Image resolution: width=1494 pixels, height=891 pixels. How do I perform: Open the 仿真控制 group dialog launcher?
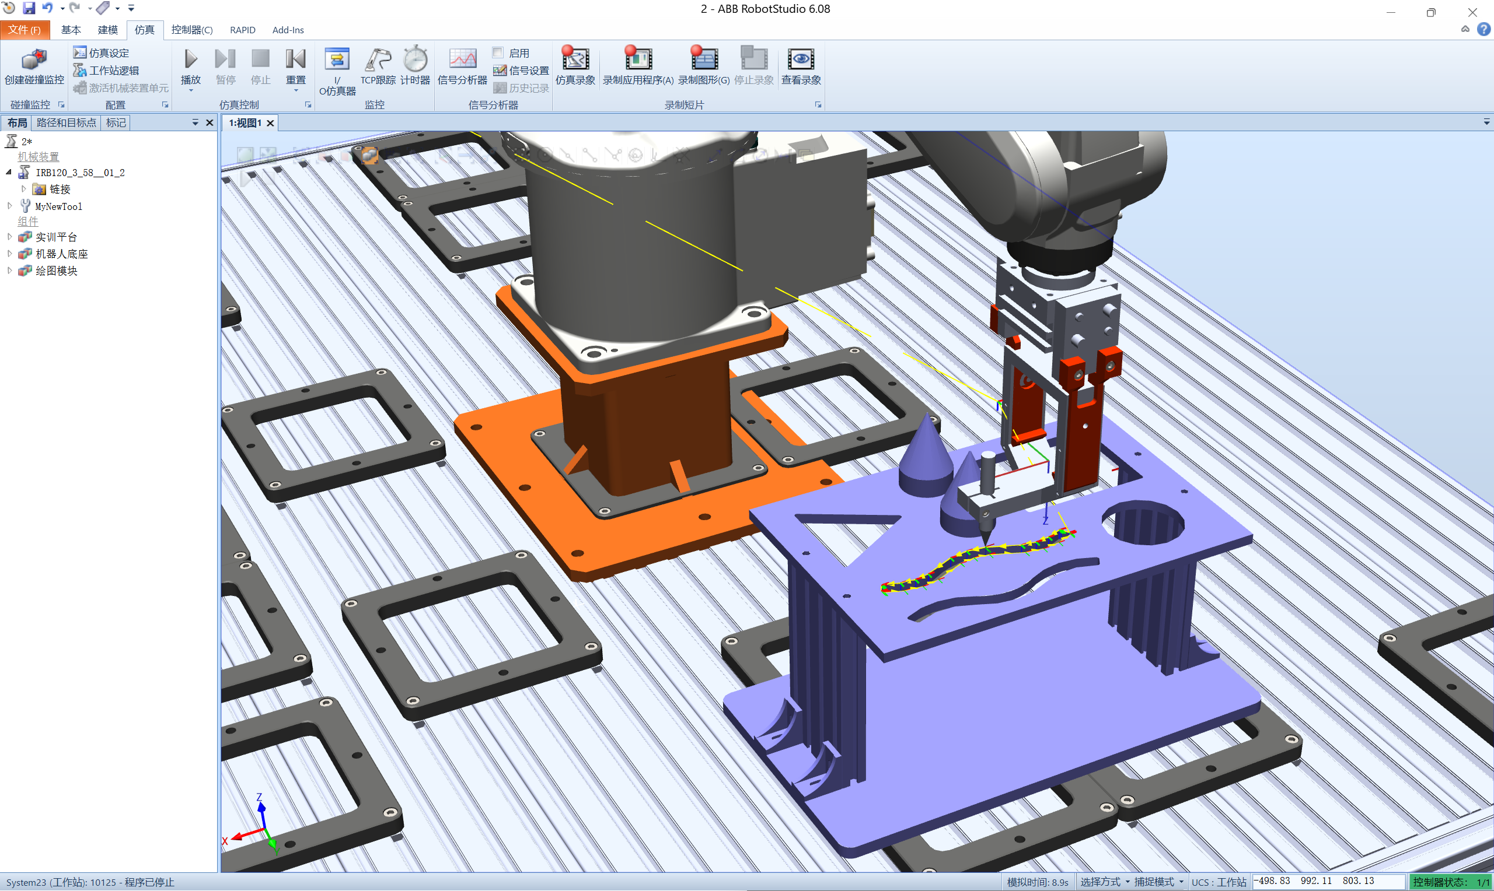coord(308,104)
